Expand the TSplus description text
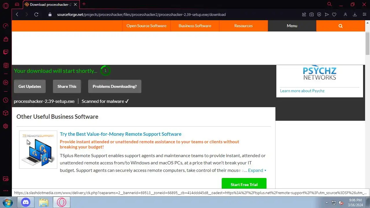This screenshot has height=208, width=370. 257,170
